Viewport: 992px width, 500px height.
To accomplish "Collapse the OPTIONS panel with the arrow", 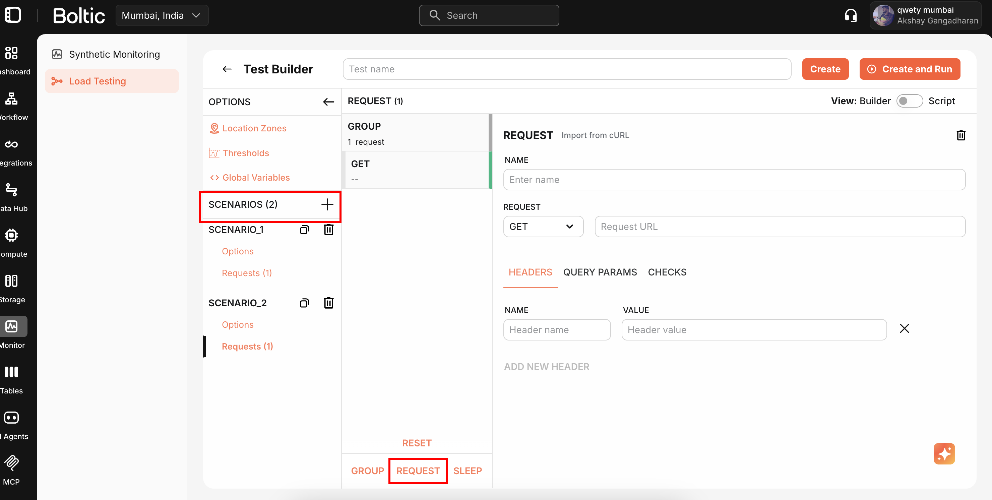I will 328,102.
